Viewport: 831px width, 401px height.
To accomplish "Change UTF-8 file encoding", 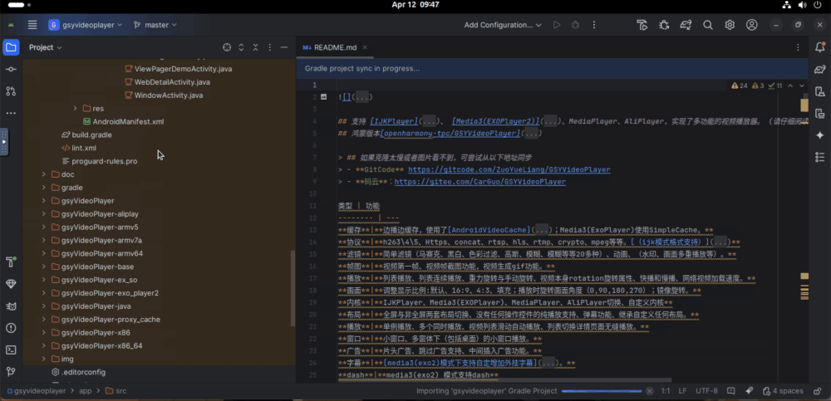I will click(x=706, y=391).
